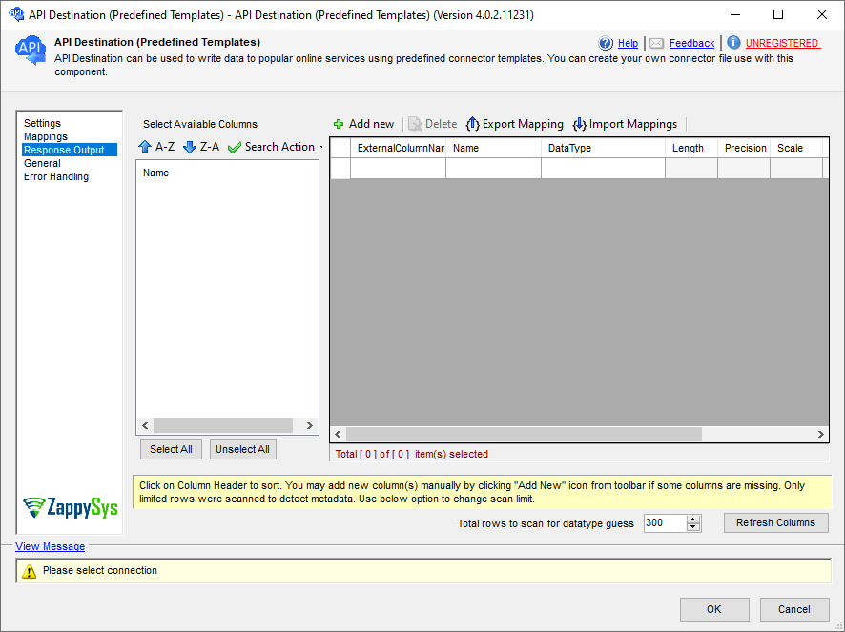Switch to the Mappings tab
845x632 pixels.
point(45,137)
